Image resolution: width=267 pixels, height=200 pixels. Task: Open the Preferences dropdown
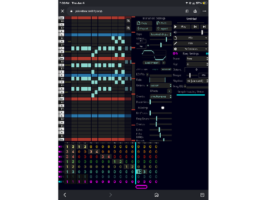[x=190, y=49]
